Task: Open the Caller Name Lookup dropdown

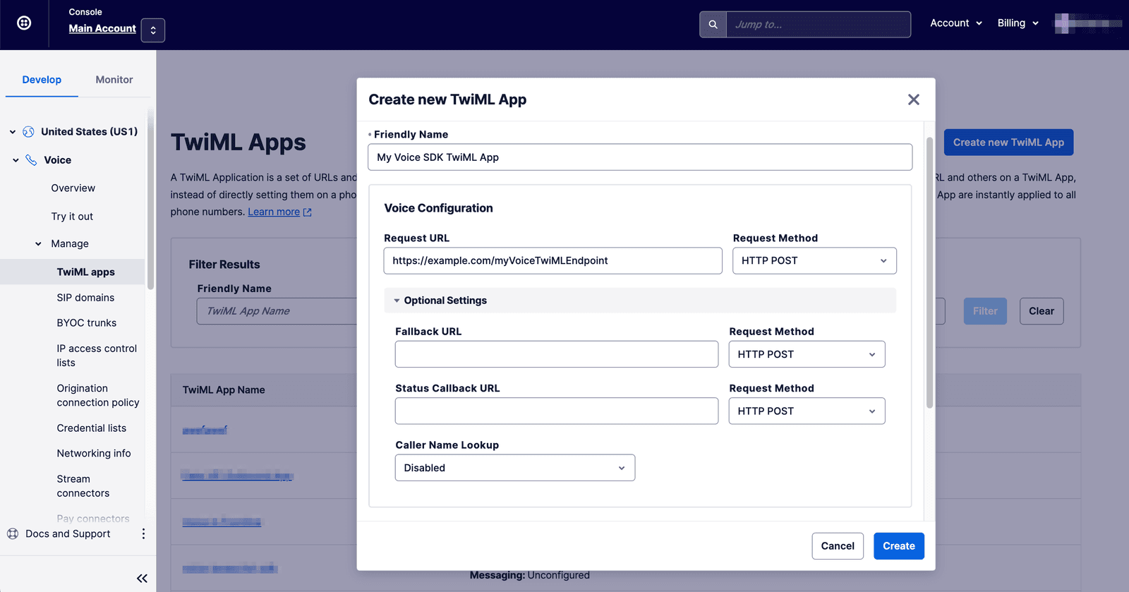Action: [x=514, y=468]
